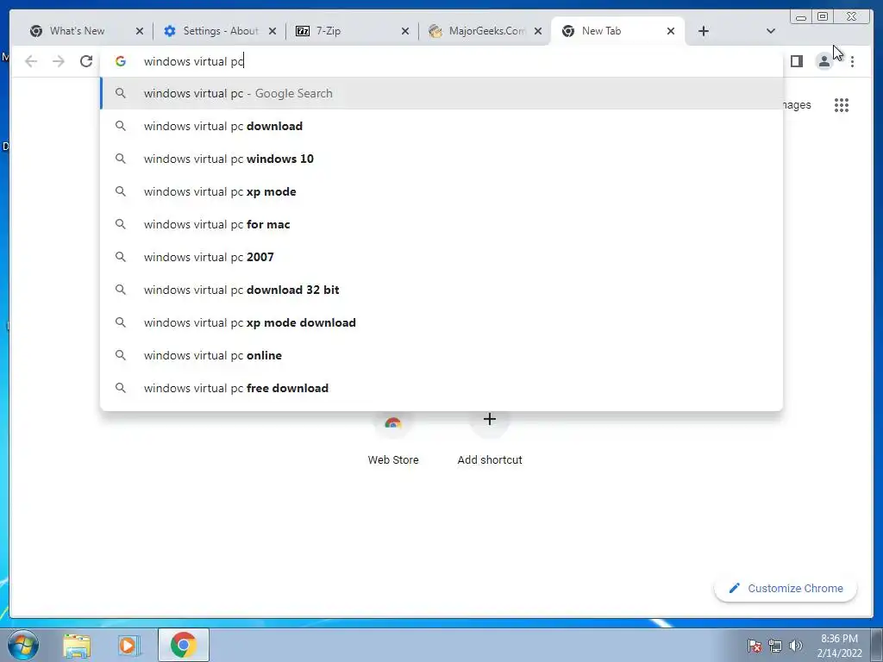883x662 pixels.
Task: Choose the 'xp mode download' suggestion
Action: [441, 322]
